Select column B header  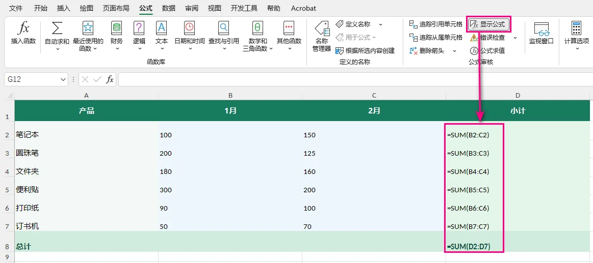pyautogui.click(x=230, y=95)
